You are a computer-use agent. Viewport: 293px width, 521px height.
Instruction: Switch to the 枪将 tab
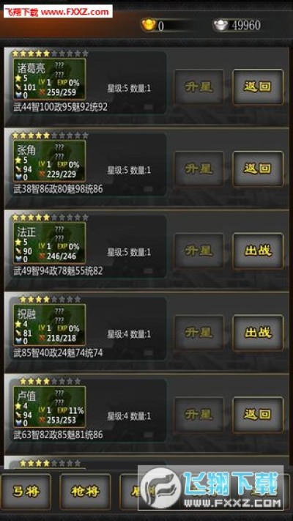tap(85, 492)
